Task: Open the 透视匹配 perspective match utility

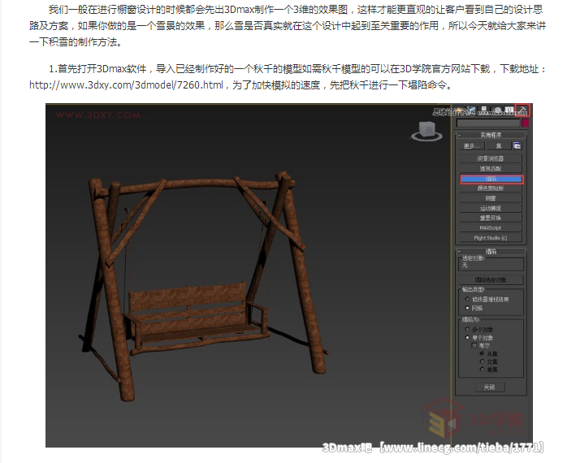Action: point(491,168)
